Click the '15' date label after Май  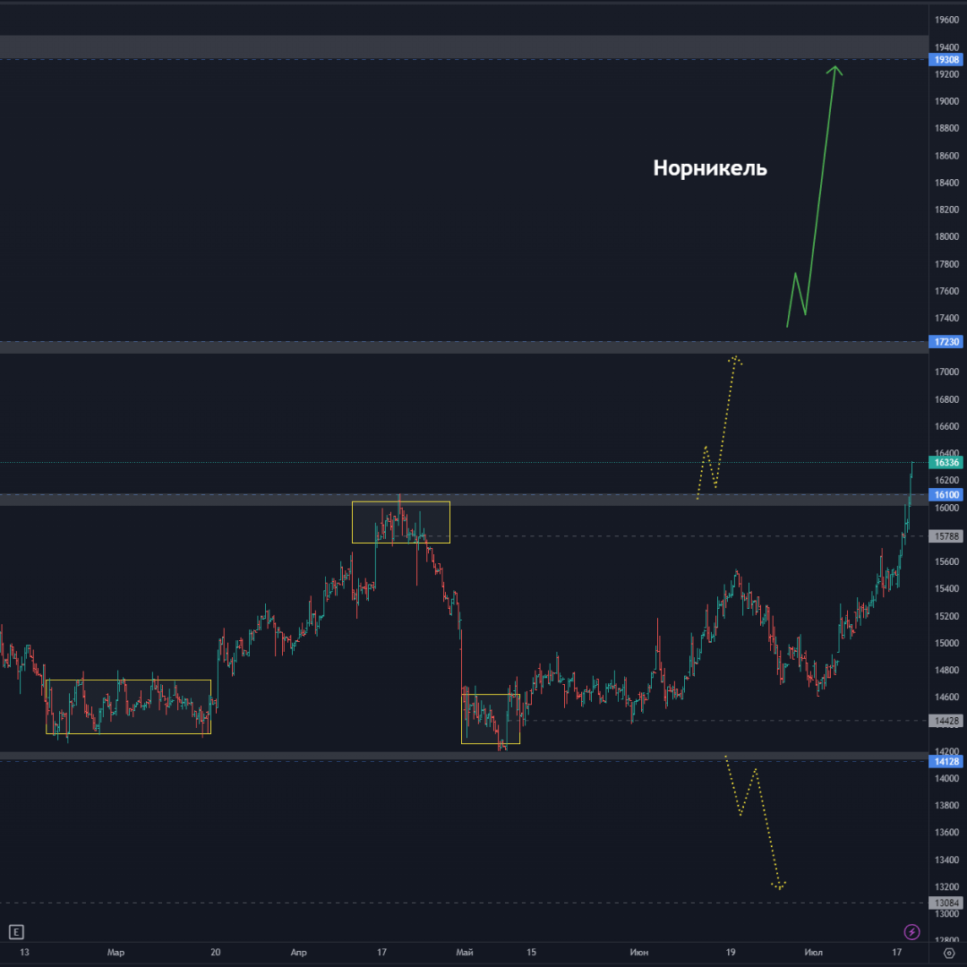531,952
